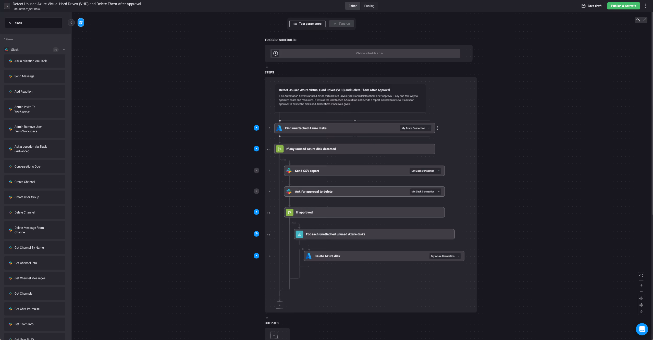Collapse step 5 If approved branch
The width and height of the screenshot is (653, 340).
click(x=267, y=213)
